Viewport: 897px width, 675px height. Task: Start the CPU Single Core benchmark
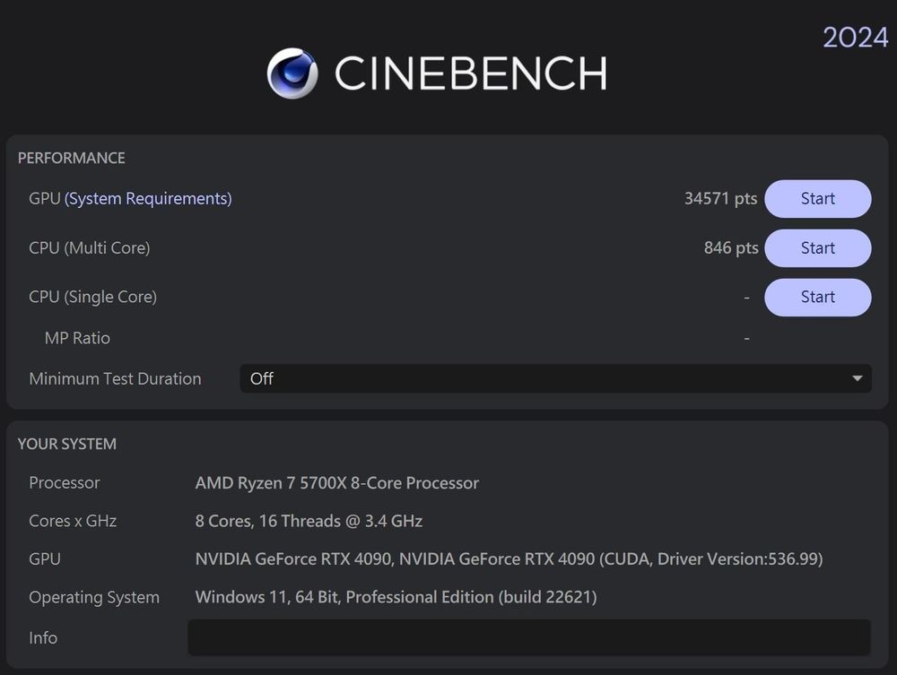pyautogui.click(x=817, y=297)
